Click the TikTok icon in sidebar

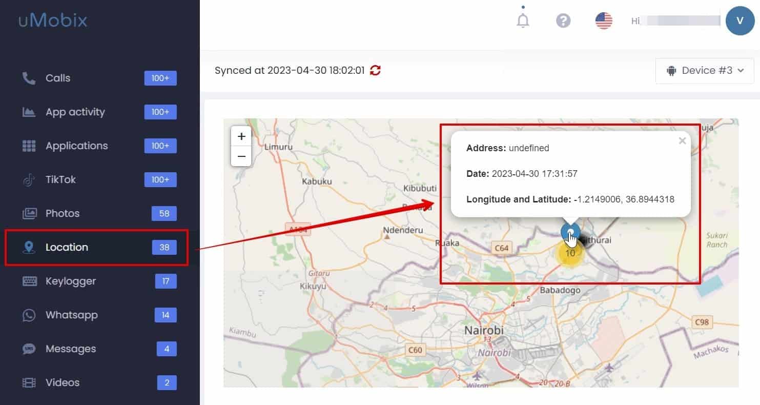point(29,179)
